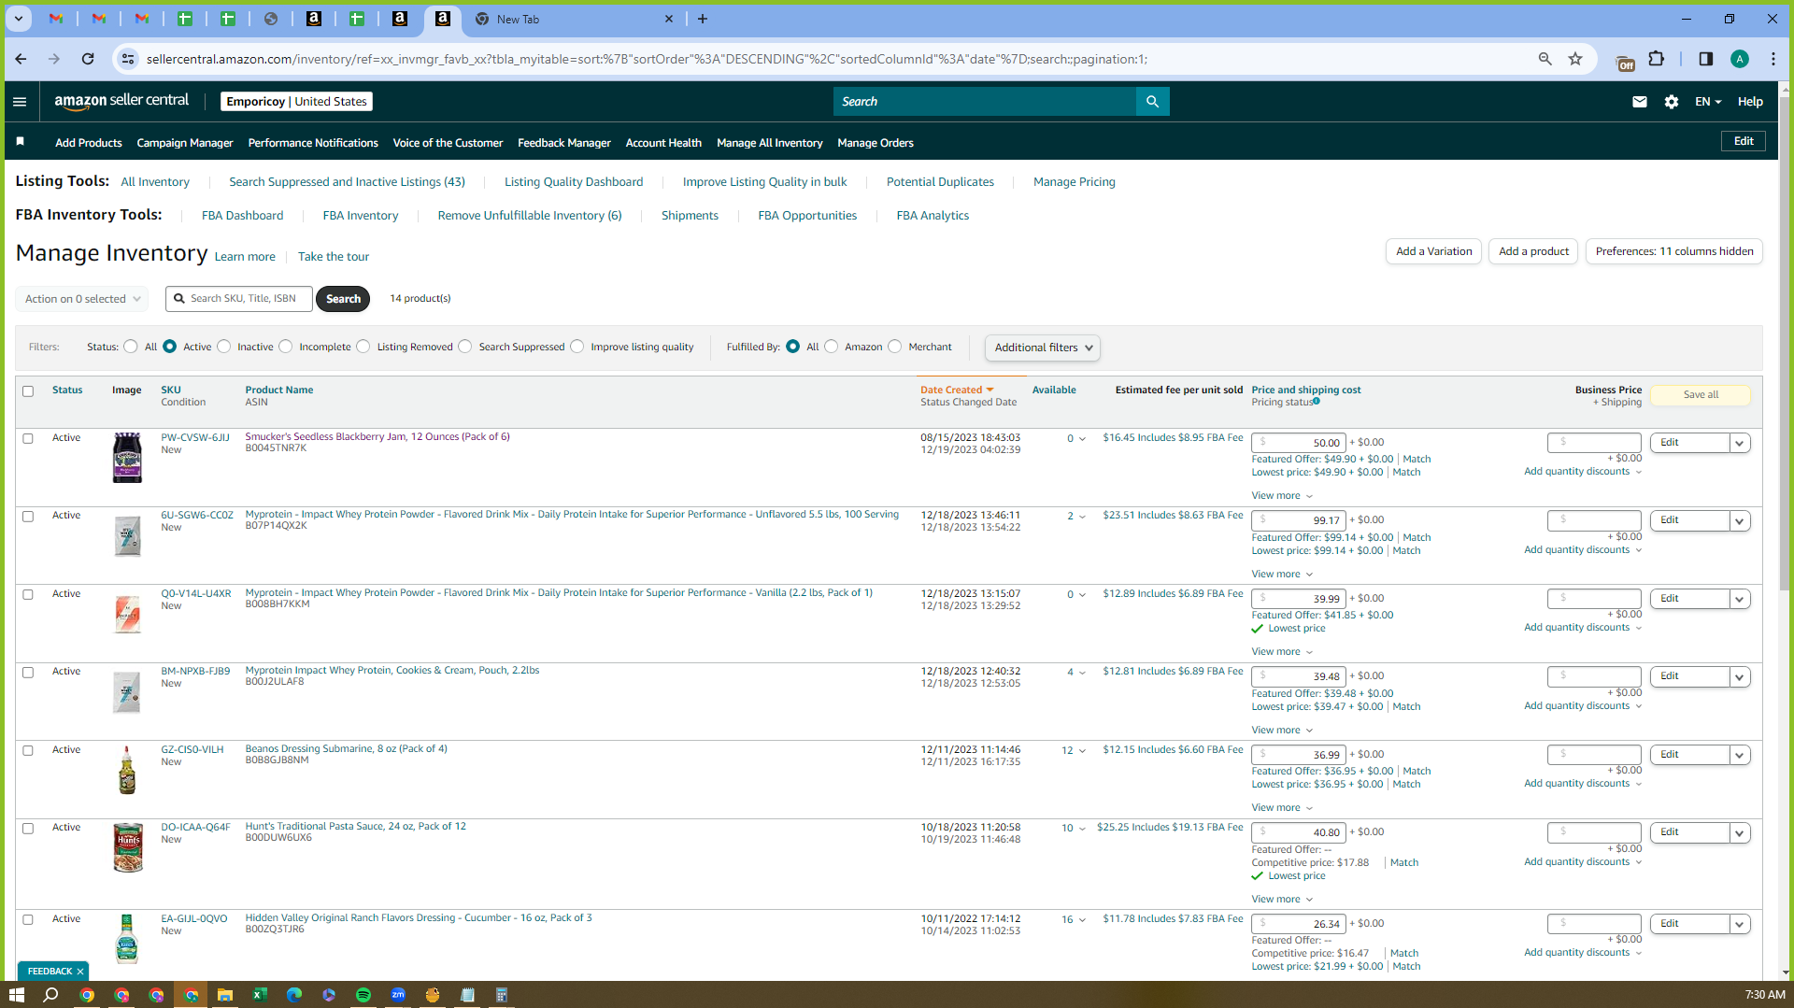Choose the Search Suppressed status filter
Screen dimensions: 1794x1008
[465, 347]
